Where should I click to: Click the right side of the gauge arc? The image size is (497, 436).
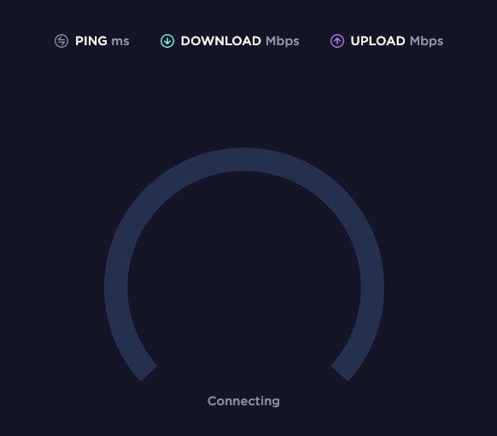[x=372, y=288]
